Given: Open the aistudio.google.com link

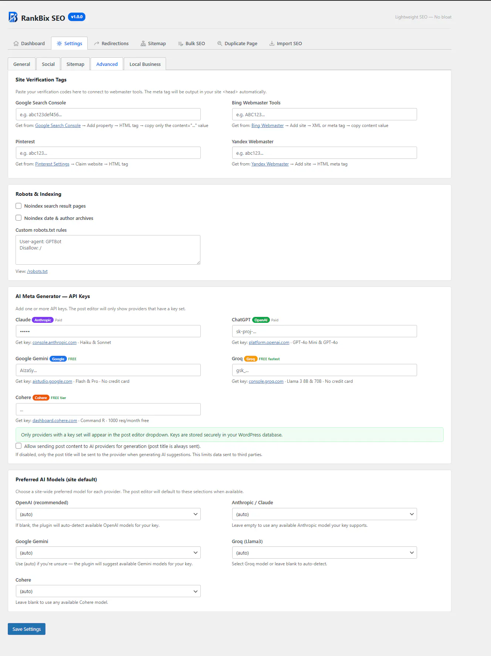Looking at the screenshot, I should 52,381.
